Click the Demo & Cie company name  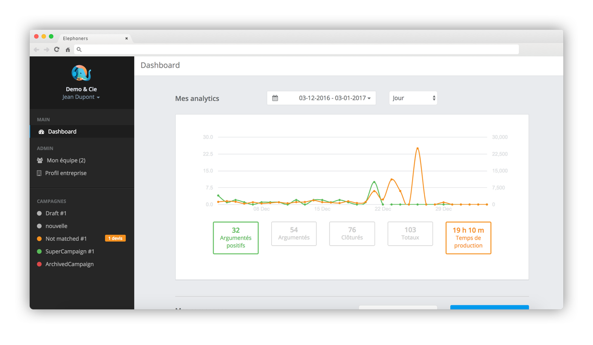(81, 89)
